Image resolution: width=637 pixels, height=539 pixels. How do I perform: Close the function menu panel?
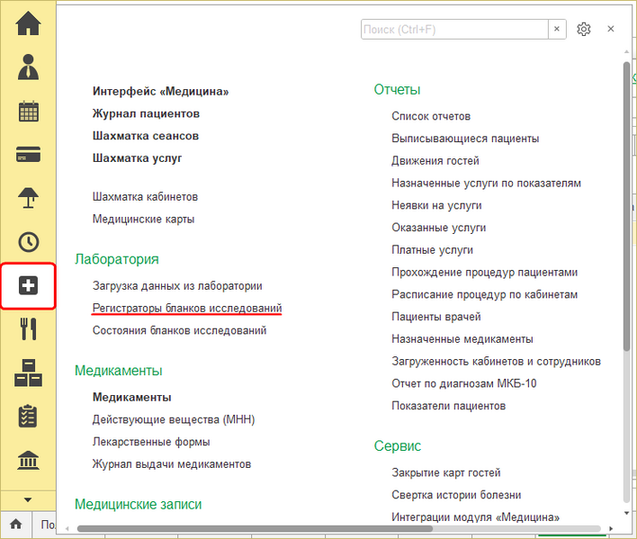click(x=611, y=29)
